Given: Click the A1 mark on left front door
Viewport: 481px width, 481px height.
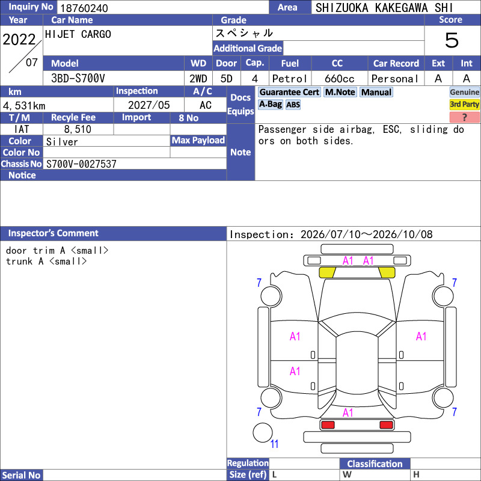Looking at the screenshot, I should click(x=295, y=337).
